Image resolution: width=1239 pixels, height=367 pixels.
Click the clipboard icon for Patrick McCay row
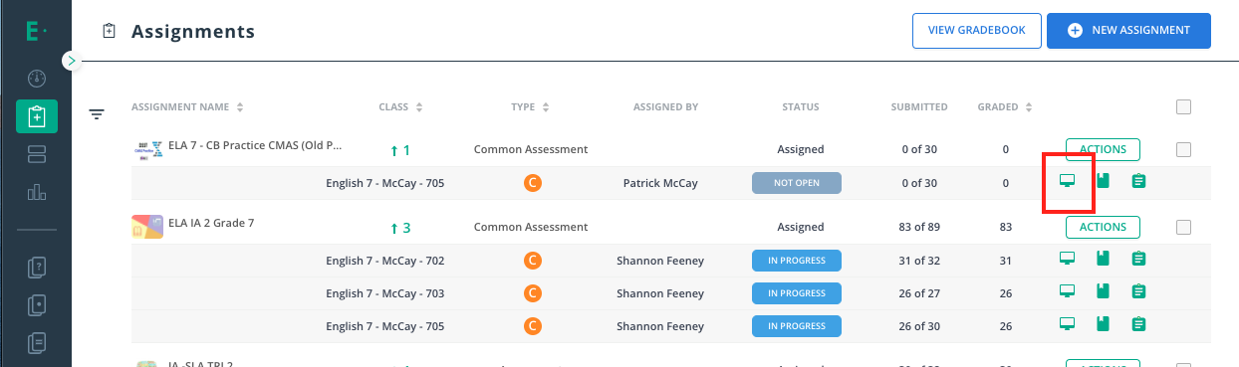(x=1138, y=181)
